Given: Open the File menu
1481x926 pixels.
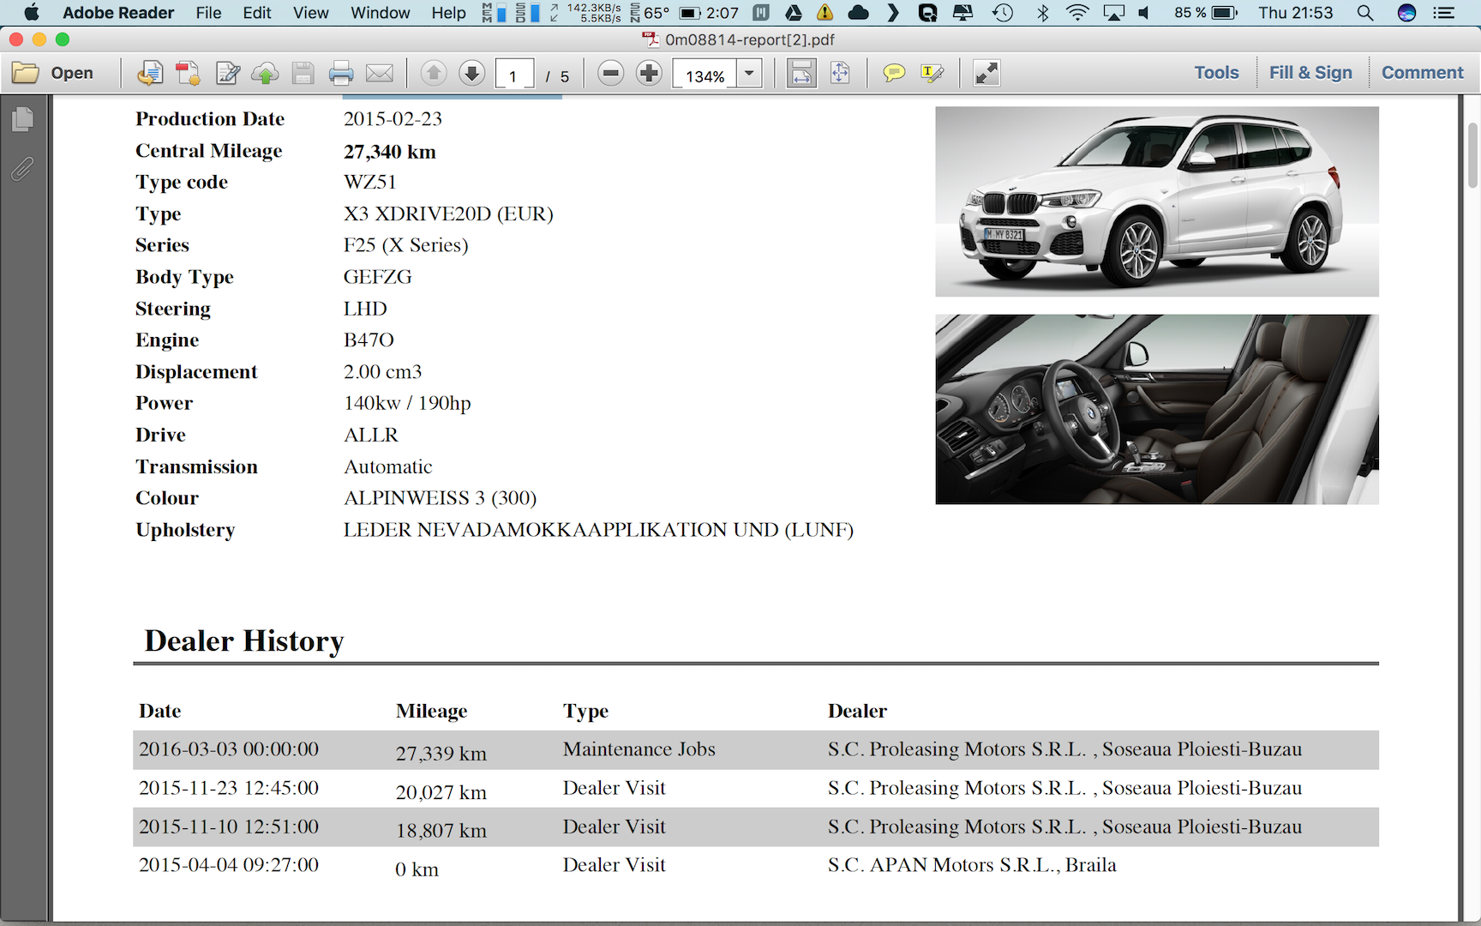Looking at the screenshot, I should coord(208,13).
